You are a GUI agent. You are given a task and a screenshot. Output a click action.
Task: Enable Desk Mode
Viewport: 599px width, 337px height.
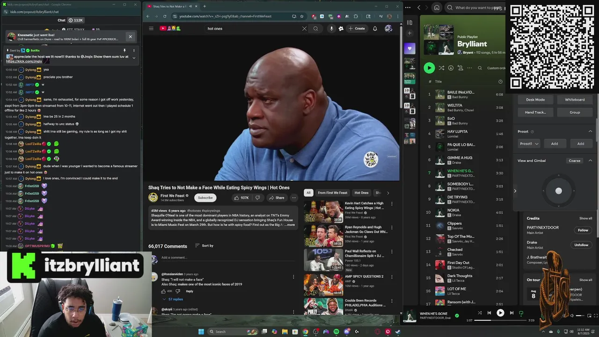535,100
